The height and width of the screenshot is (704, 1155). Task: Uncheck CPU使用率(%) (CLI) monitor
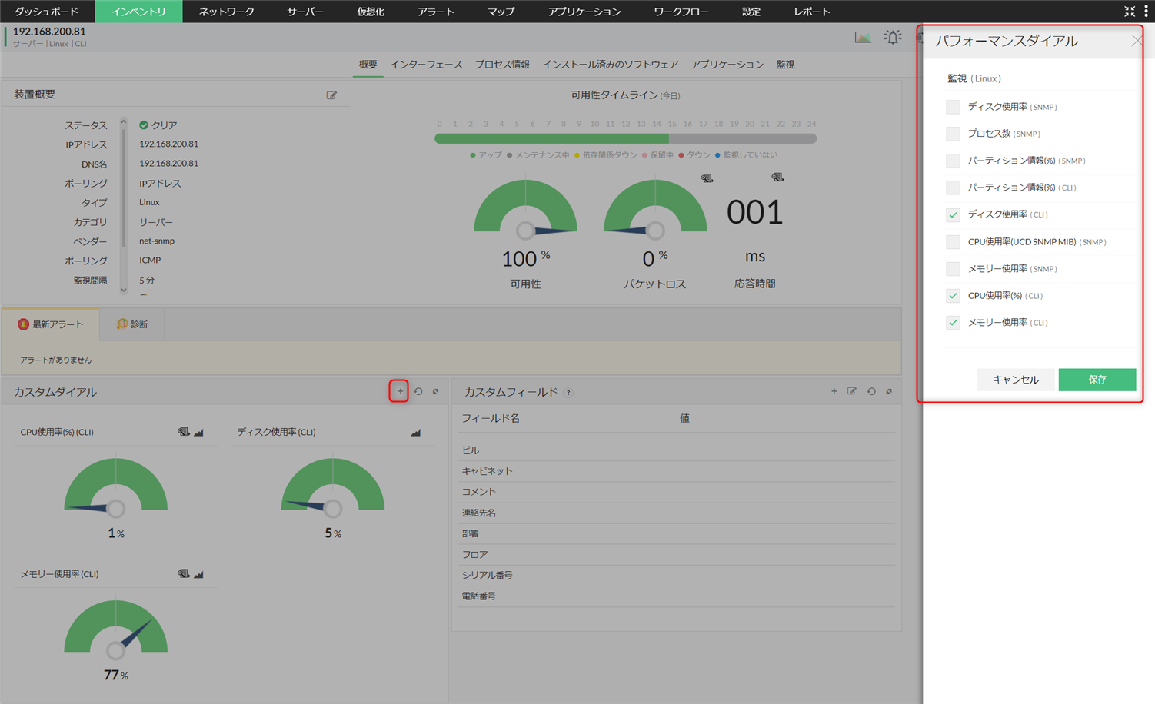click(x=953, y=296)
